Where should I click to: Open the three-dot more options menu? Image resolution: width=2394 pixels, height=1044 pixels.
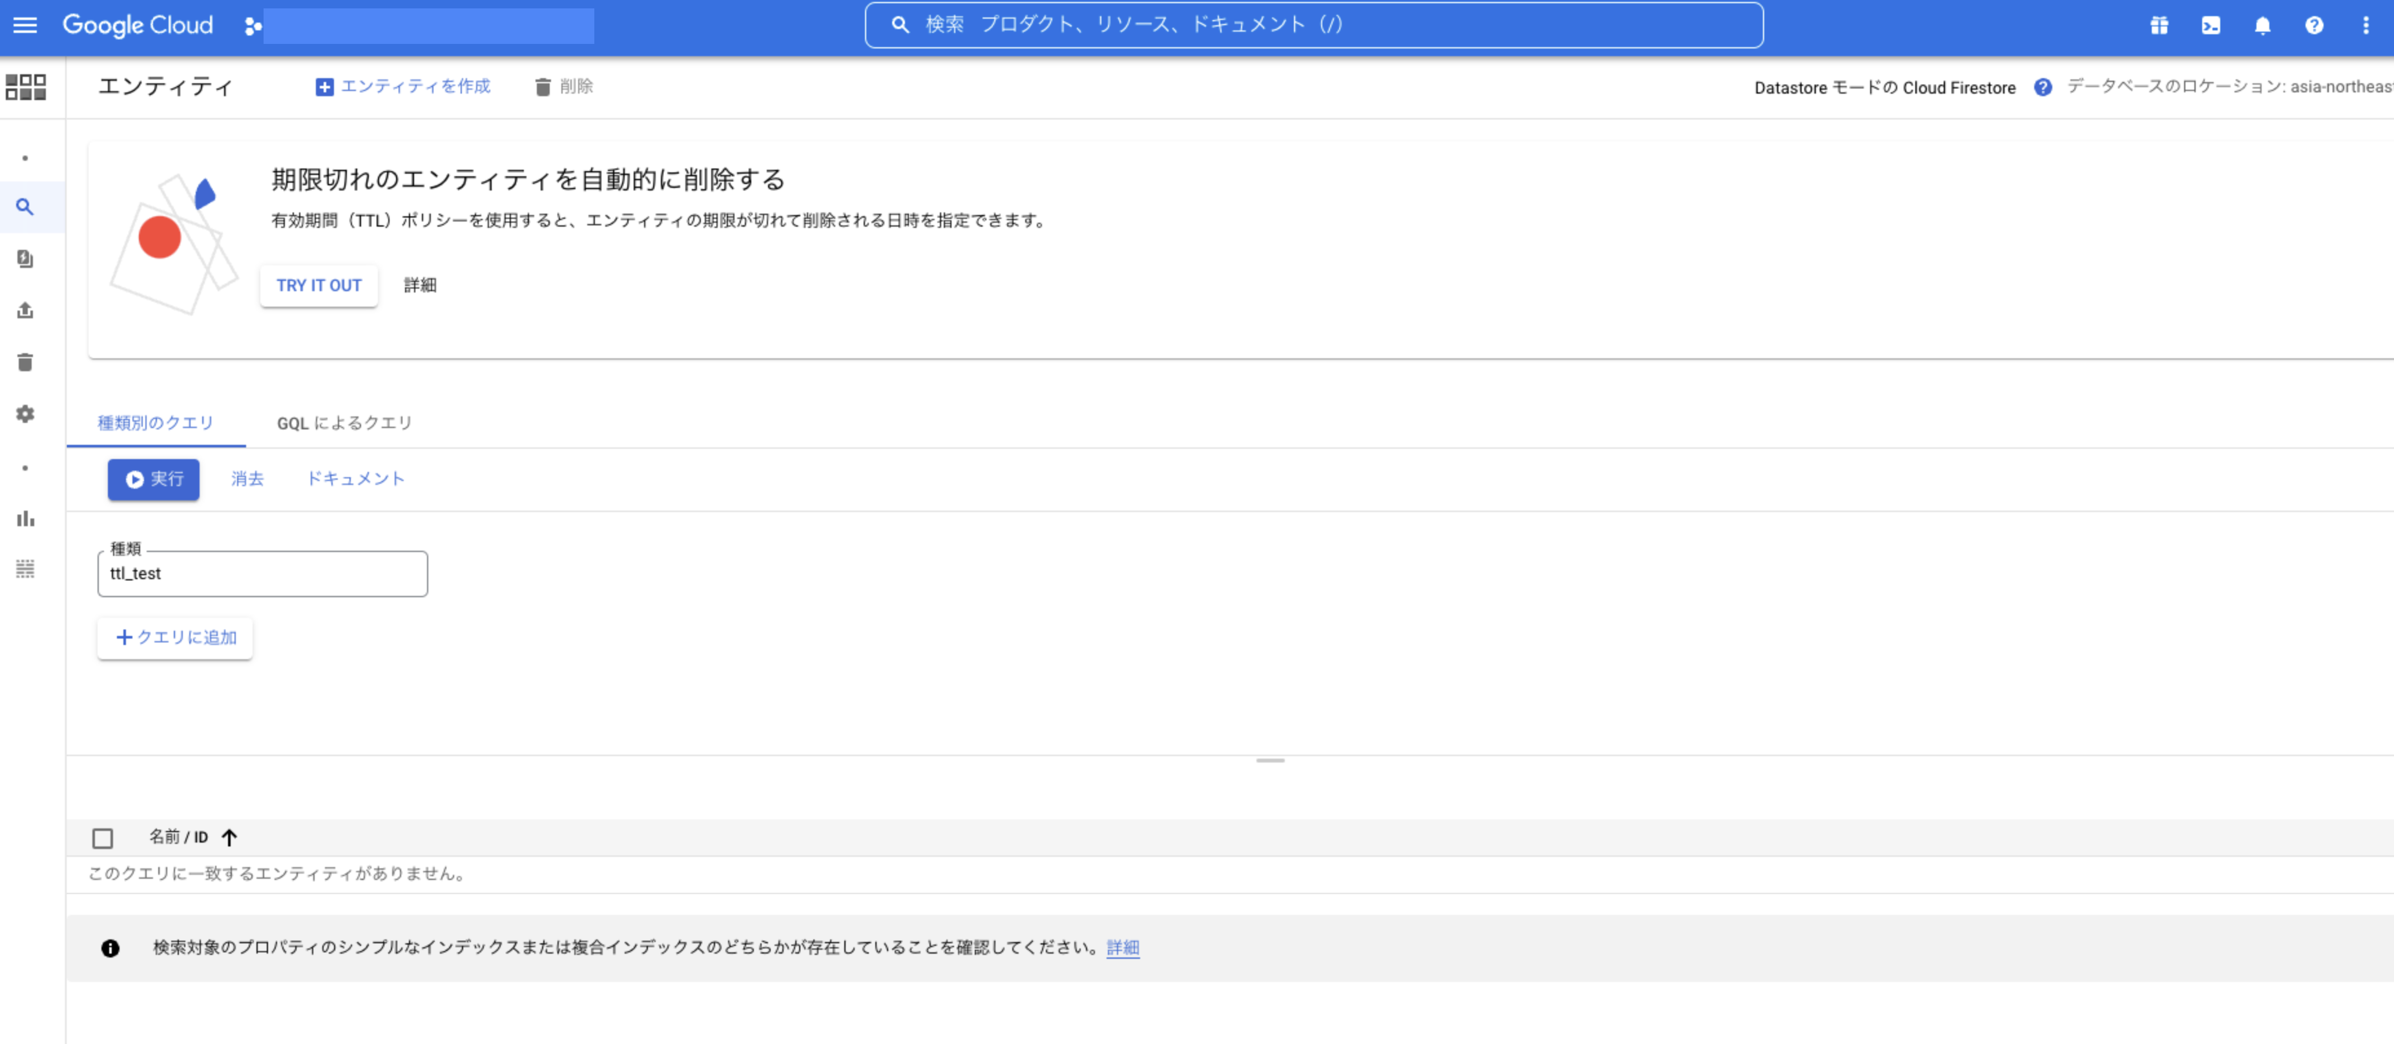2365,26
